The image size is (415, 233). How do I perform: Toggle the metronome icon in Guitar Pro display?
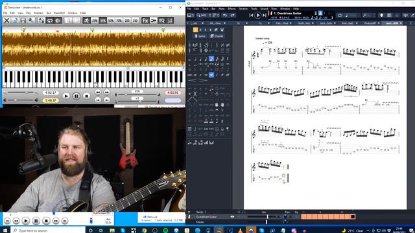click(320, 13)
